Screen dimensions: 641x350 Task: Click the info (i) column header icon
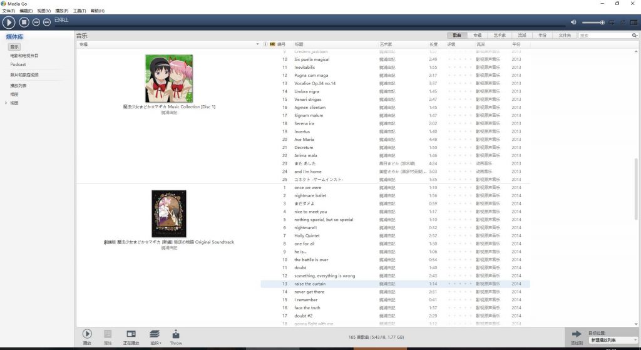coord(265,44)
